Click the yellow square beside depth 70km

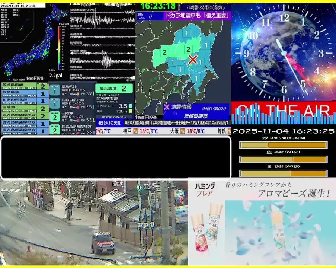pyautogui.click(x=130, y=111)
